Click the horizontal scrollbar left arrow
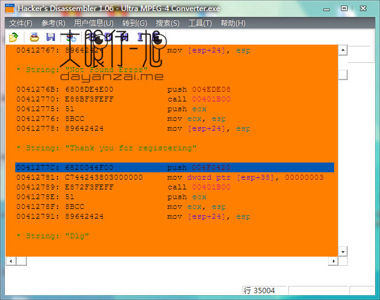Screen dimensions: 380x300 coord(10,261)
